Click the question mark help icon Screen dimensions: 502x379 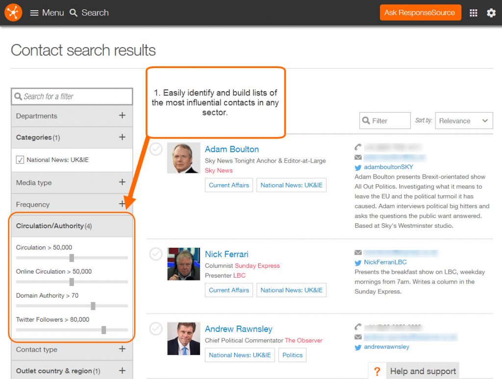377,371
